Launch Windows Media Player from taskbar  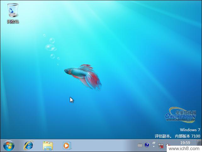pos(67,146)
